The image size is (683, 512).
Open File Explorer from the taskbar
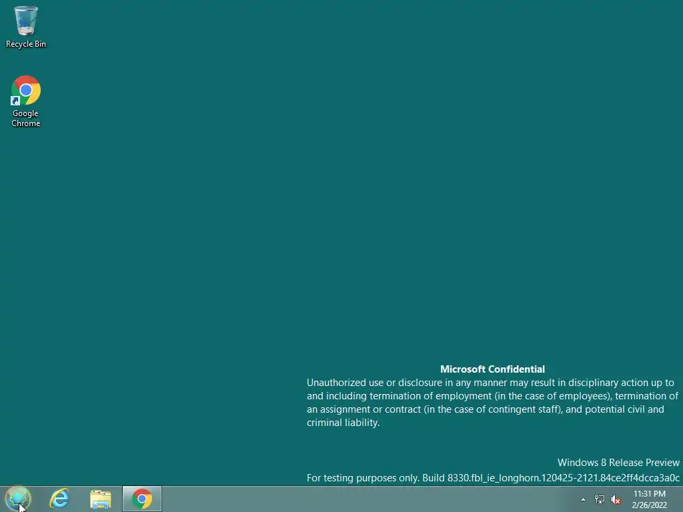101,499
